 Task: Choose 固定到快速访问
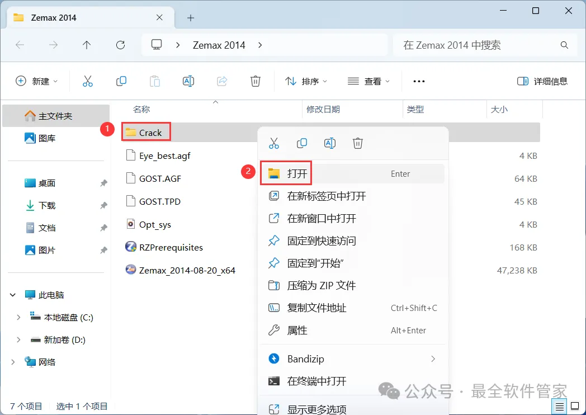point(352,241)
